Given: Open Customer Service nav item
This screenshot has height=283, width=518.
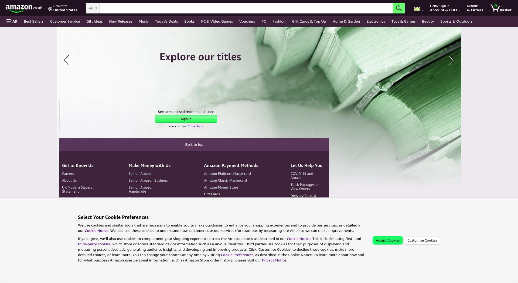Looking at the screenshot, I should click(x=65, y=21).
